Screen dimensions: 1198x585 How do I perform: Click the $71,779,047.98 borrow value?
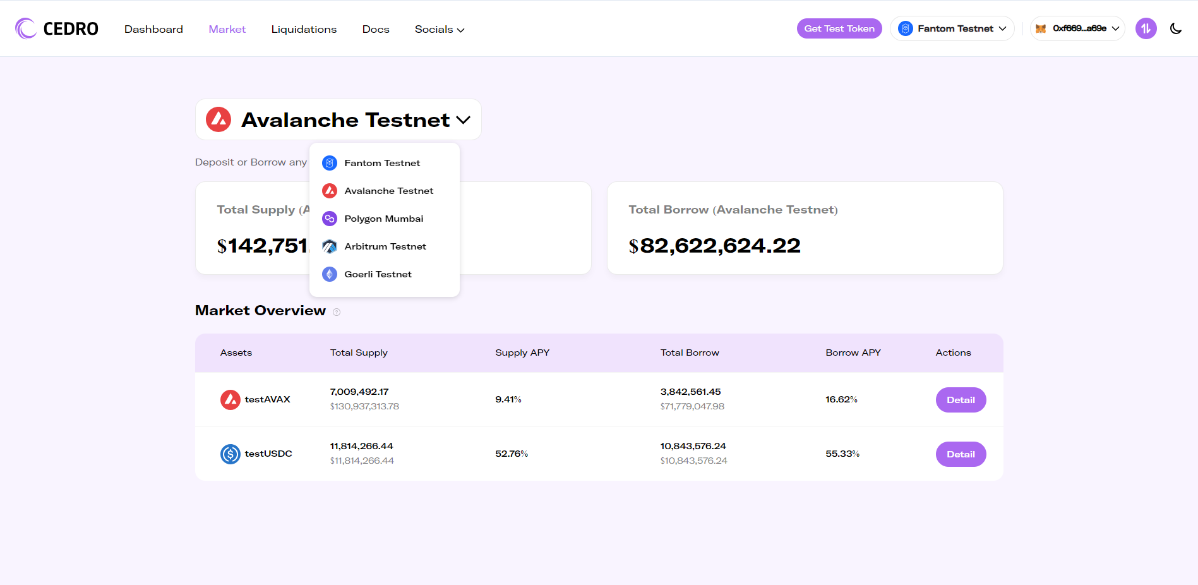click(692, 406)
